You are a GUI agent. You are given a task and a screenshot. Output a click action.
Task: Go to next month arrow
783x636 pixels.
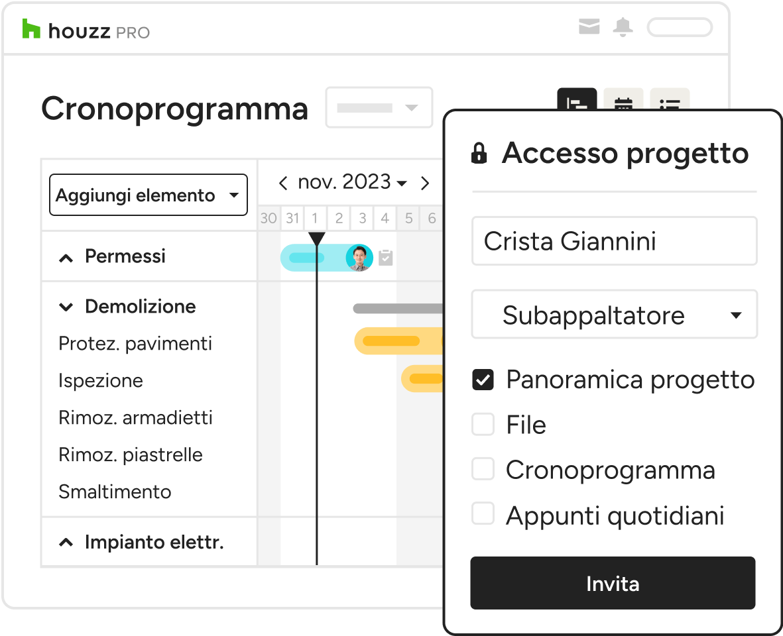pos(425,183)
